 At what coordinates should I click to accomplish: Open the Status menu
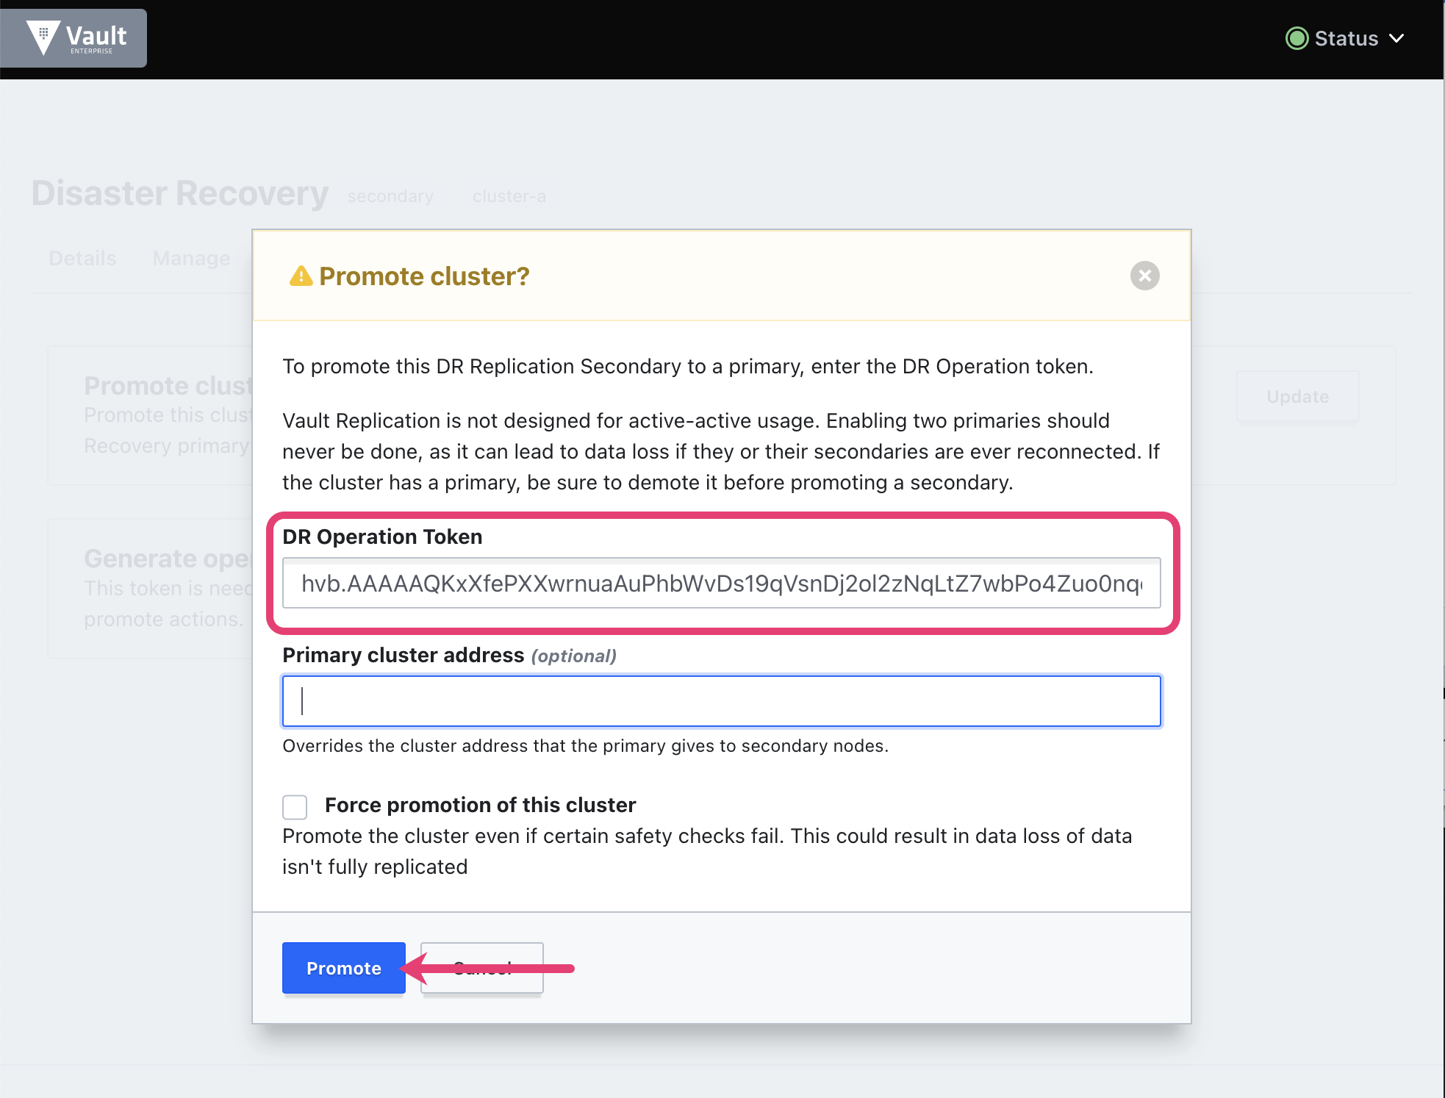click(1347, 38)
